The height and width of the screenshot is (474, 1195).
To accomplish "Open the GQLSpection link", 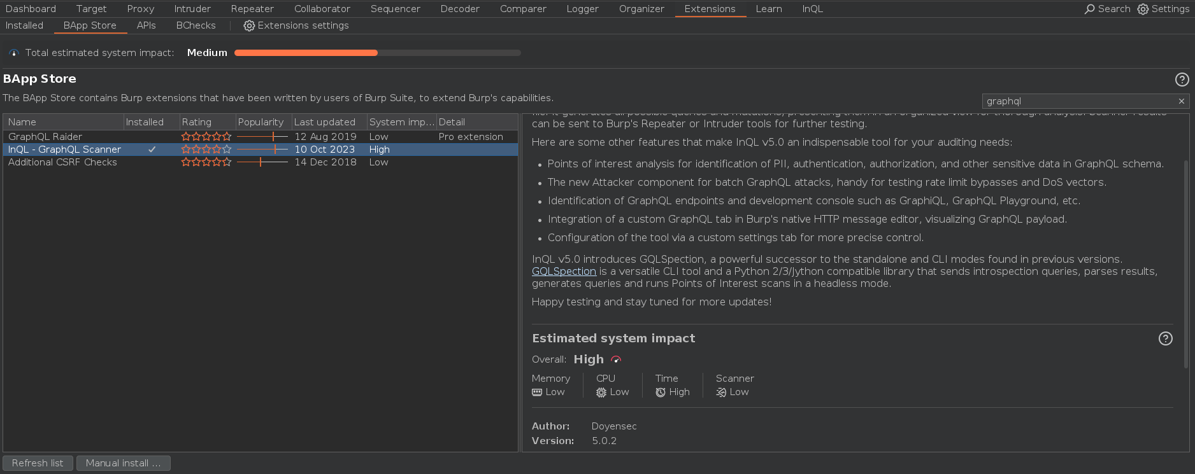I will pyautogui.click(x=564, y=272).
